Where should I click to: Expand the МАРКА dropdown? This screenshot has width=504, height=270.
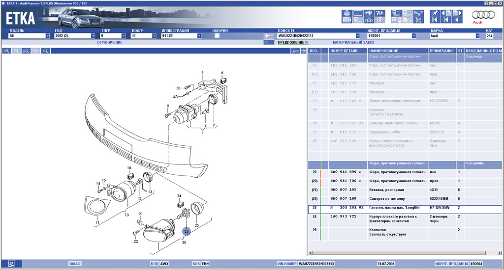click(x=477, y=36)
